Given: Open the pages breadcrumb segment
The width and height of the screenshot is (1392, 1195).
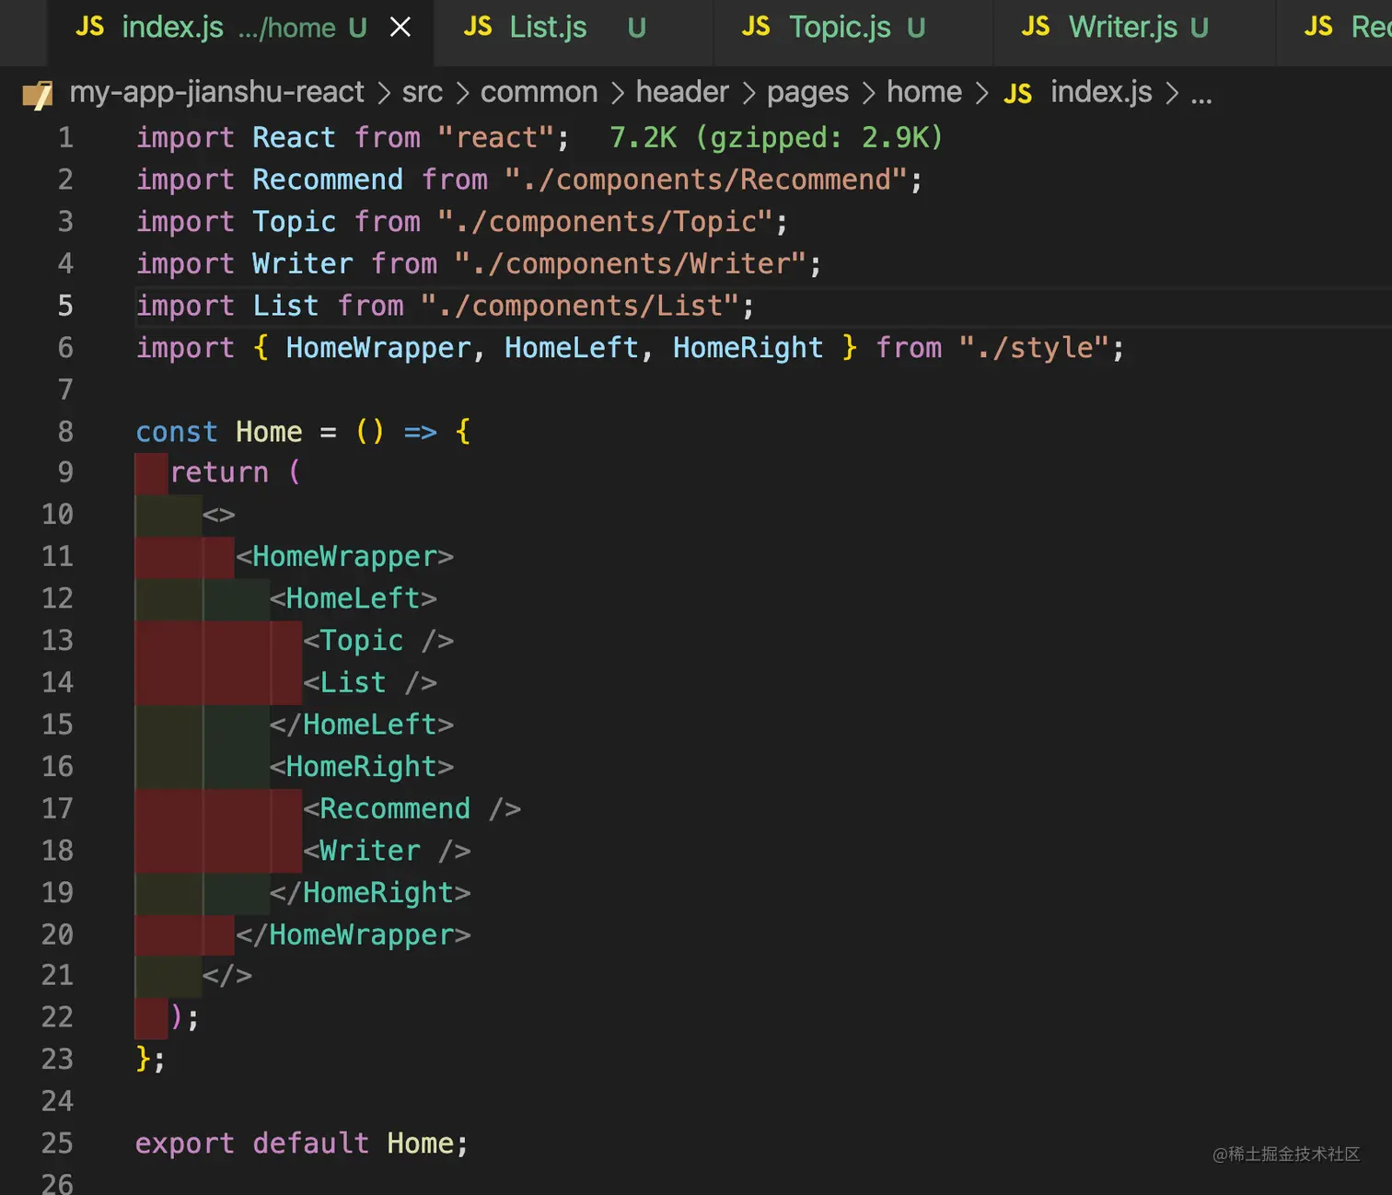Looking at the screenshot, I should pyautogui.click(x=807, y=93).
